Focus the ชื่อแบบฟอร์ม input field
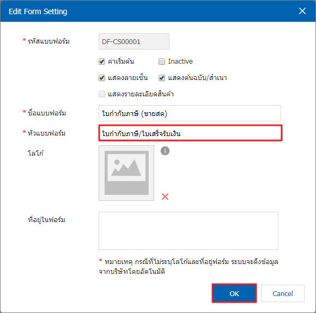Viewport: 316px width, 313px height. point(190,113)
